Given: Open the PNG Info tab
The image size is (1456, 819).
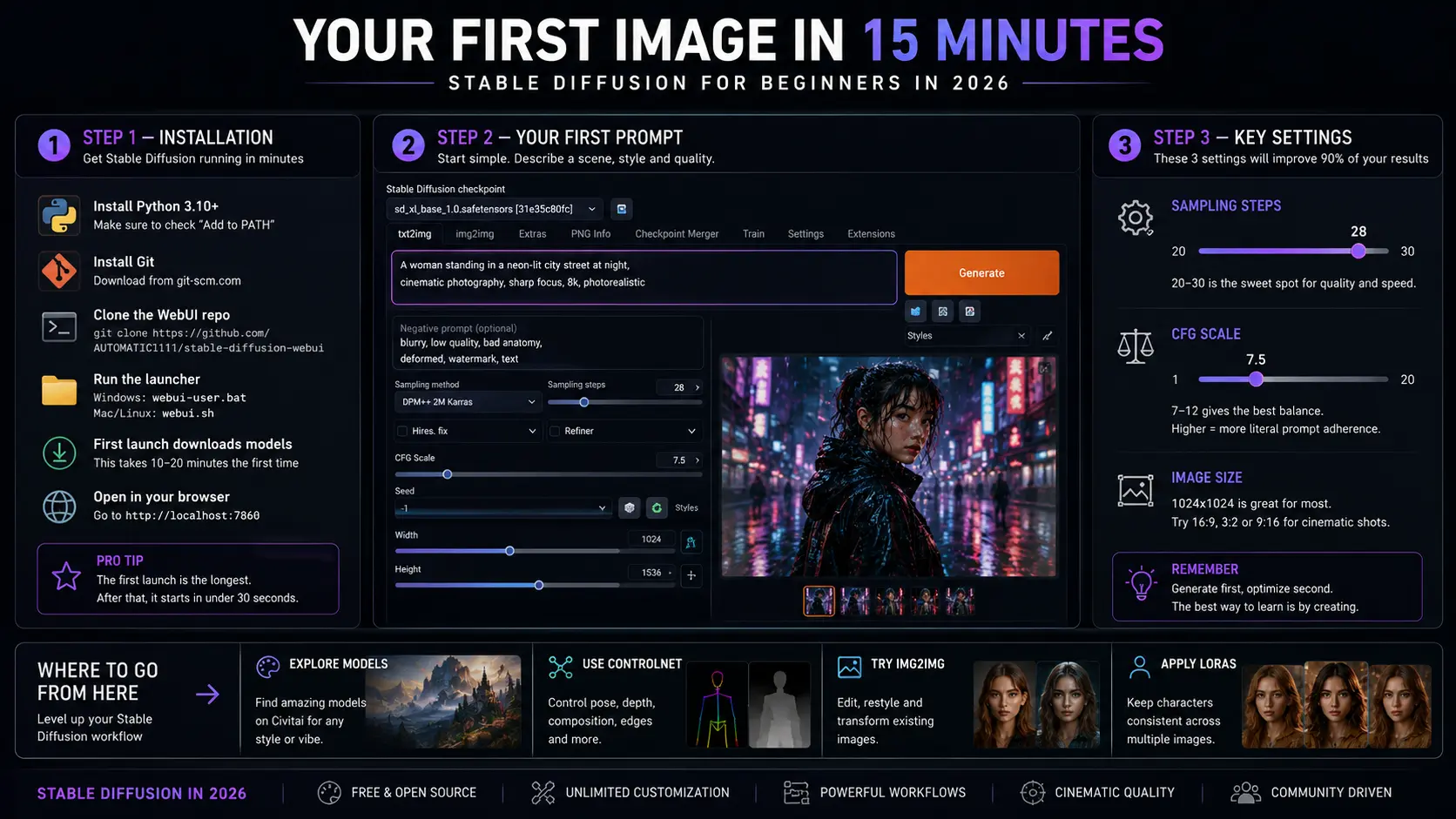Looking at the screenshot, I should coord(590,234).
